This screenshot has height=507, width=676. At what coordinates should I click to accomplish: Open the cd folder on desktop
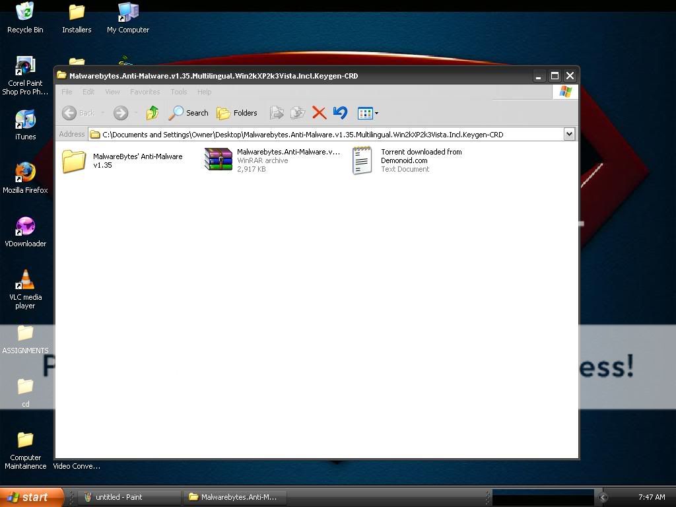click(25, 393)
